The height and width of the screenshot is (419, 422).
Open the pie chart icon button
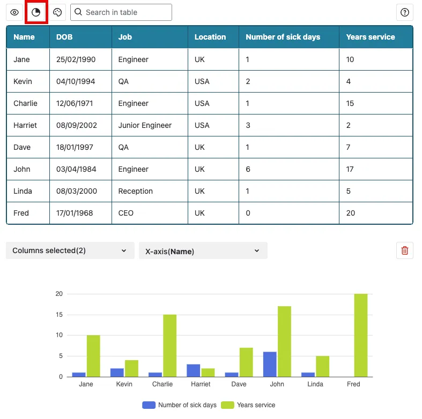point(36,12)
